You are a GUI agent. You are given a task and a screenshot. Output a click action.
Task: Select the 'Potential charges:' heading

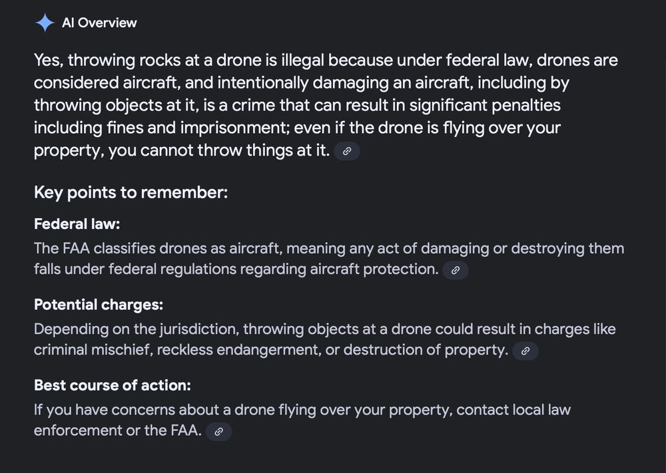point(99,305)
